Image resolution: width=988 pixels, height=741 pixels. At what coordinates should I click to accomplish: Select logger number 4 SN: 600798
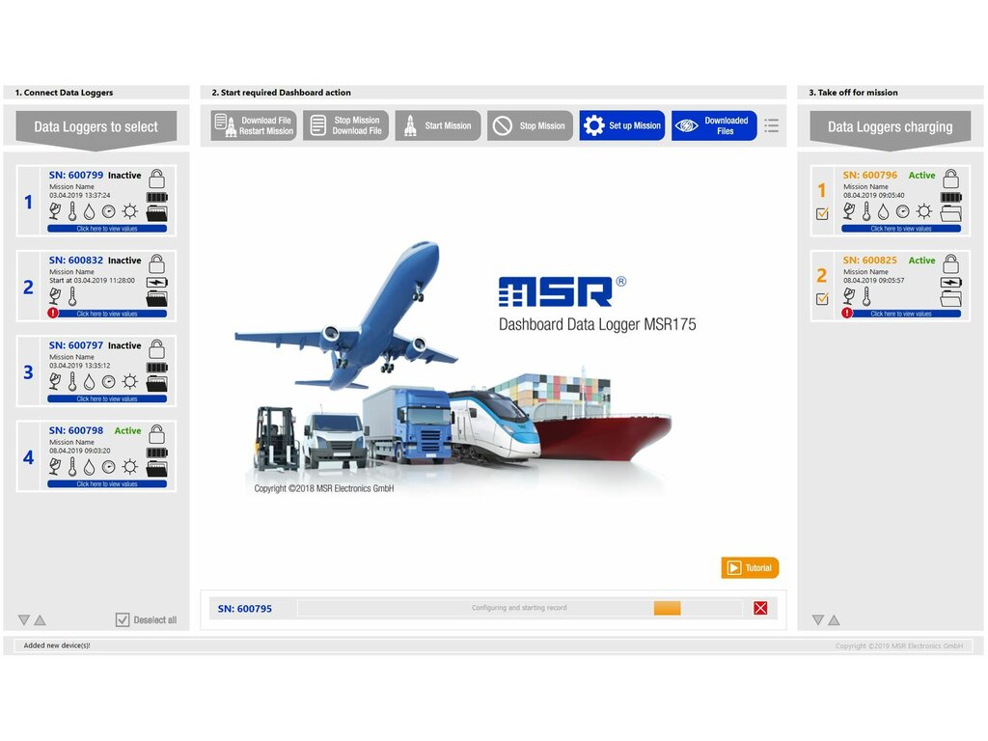96,456
